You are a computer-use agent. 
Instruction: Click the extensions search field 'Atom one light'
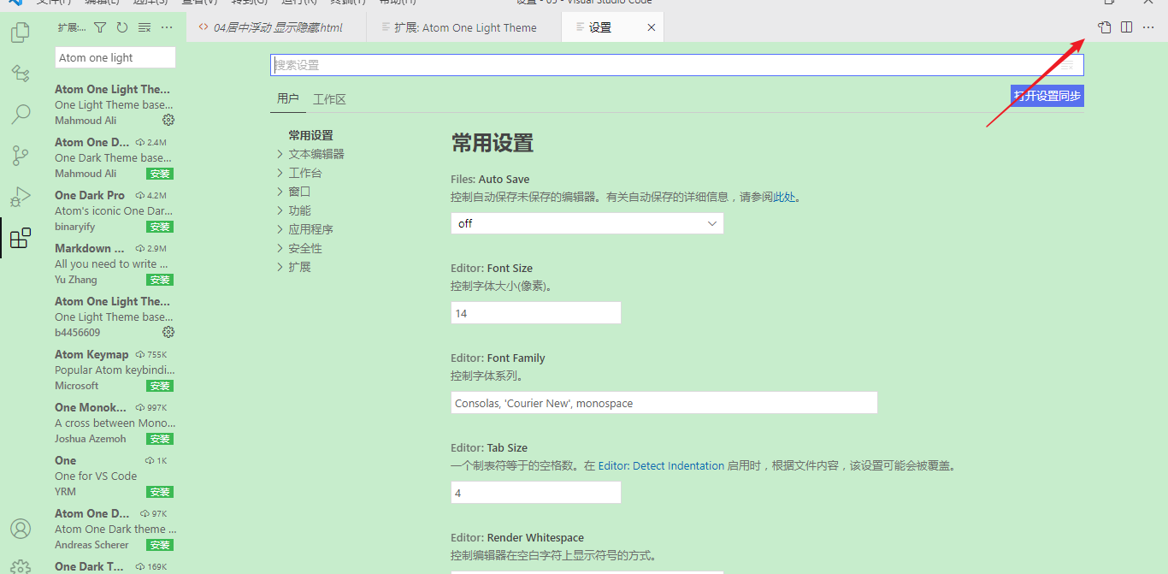tap(115, 57)
